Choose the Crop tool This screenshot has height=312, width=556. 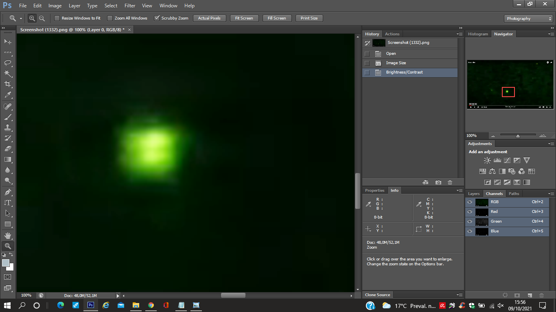[x=7, y=84]
